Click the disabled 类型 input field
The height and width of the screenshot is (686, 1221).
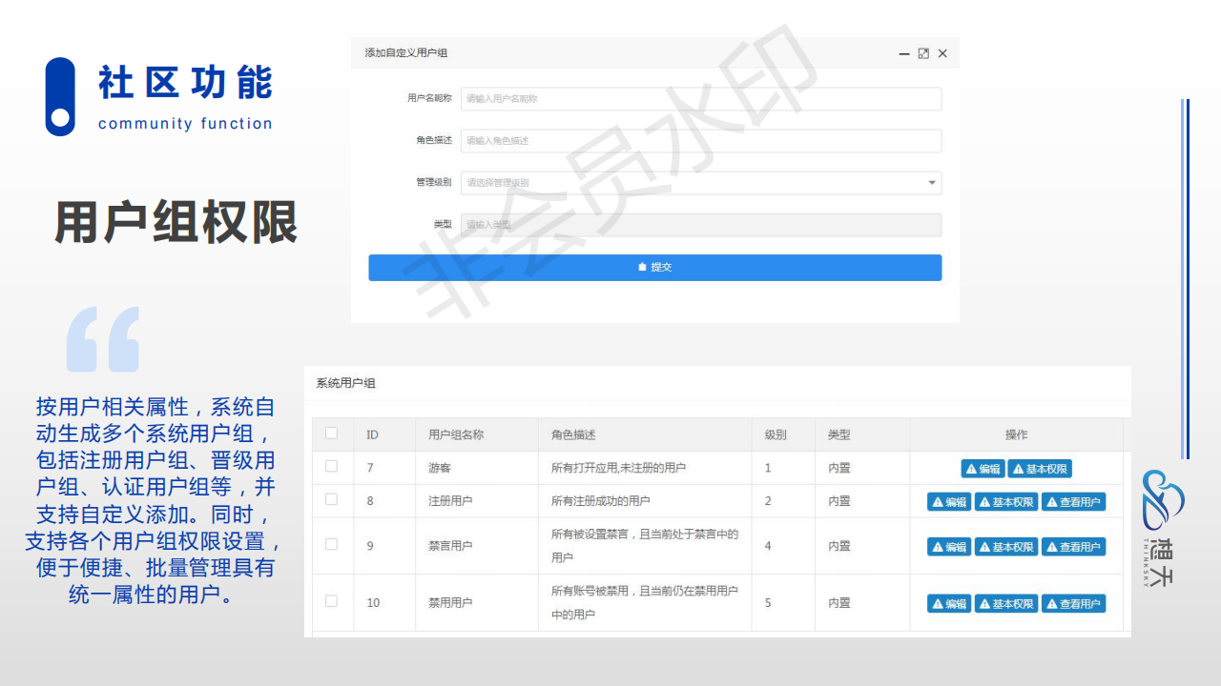701,225
